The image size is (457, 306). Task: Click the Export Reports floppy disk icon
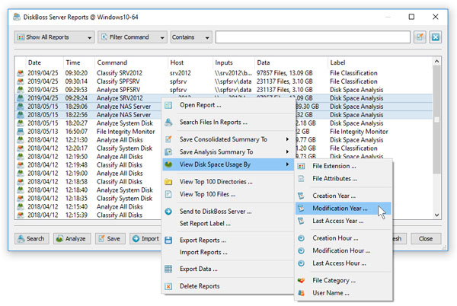tap(168, 241)
